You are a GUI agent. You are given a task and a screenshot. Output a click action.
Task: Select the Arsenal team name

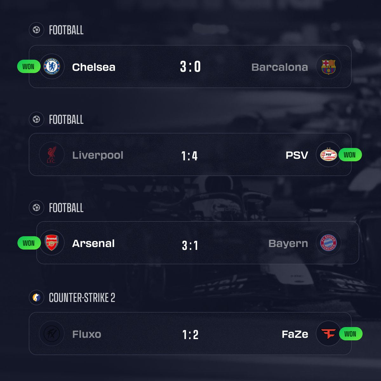pyautogui.click(x=93, y=244)
